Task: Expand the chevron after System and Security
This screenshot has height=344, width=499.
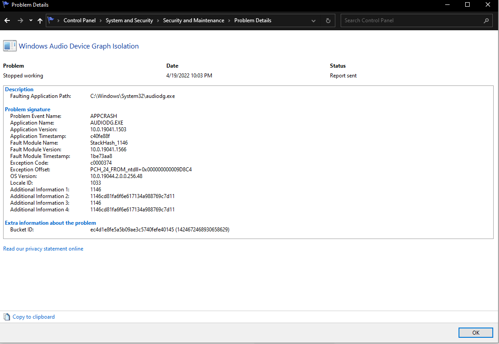Action: [158, 21]
